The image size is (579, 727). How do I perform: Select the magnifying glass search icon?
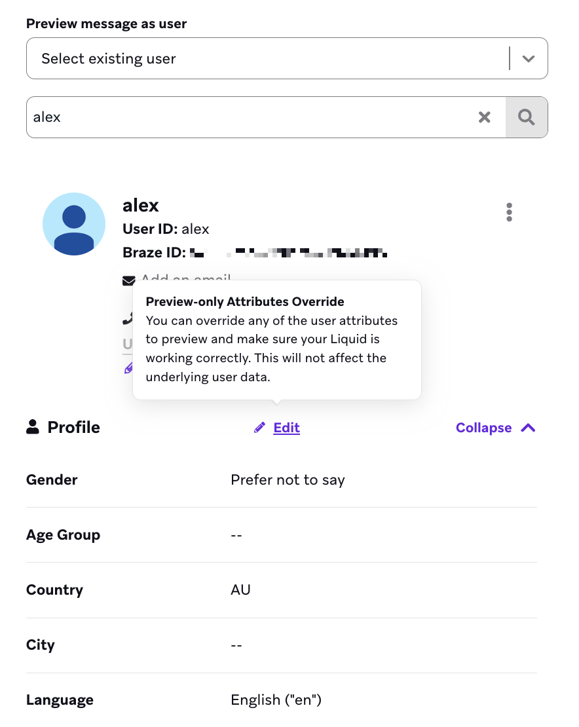[527, 117]
